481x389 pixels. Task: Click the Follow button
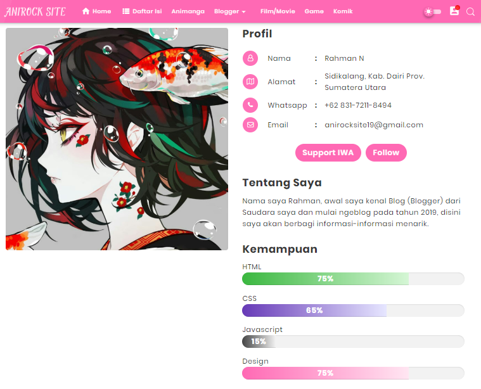pyautogui.click(x=386, y=153)
